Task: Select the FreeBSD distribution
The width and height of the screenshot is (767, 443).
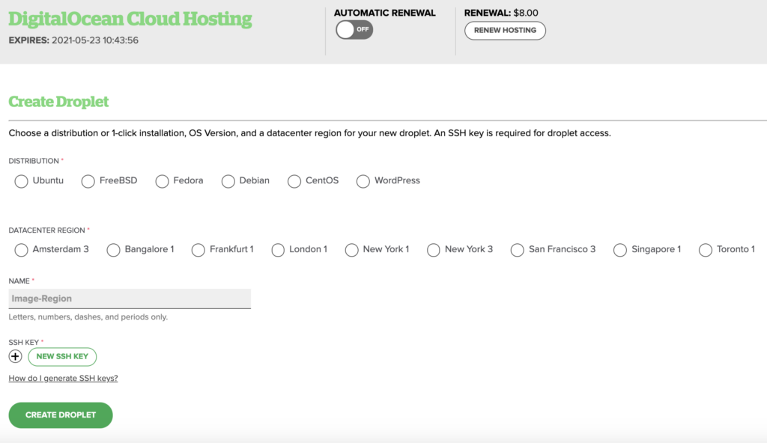Action: (x=88, y=181)
